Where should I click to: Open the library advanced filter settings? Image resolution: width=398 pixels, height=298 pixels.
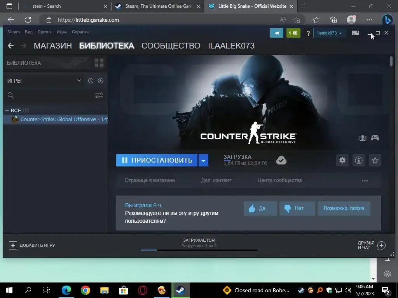99,95
